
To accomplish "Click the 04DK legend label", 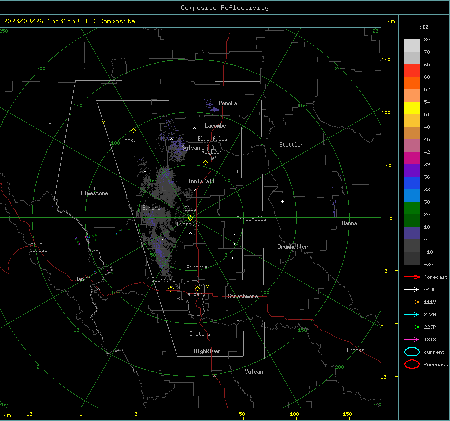I will (430, 290).
